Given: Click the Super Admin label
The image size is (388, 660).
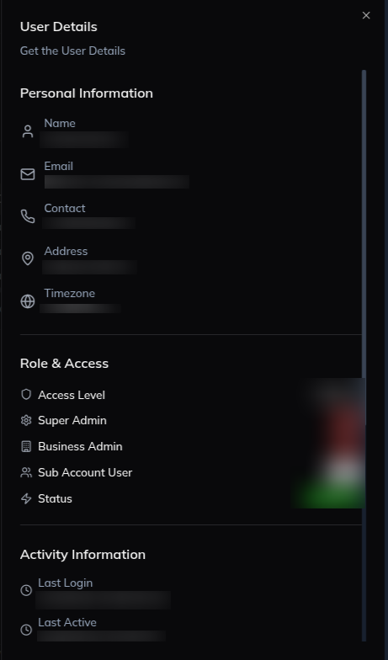Looking at the screenshot, I should coord(72,420).
